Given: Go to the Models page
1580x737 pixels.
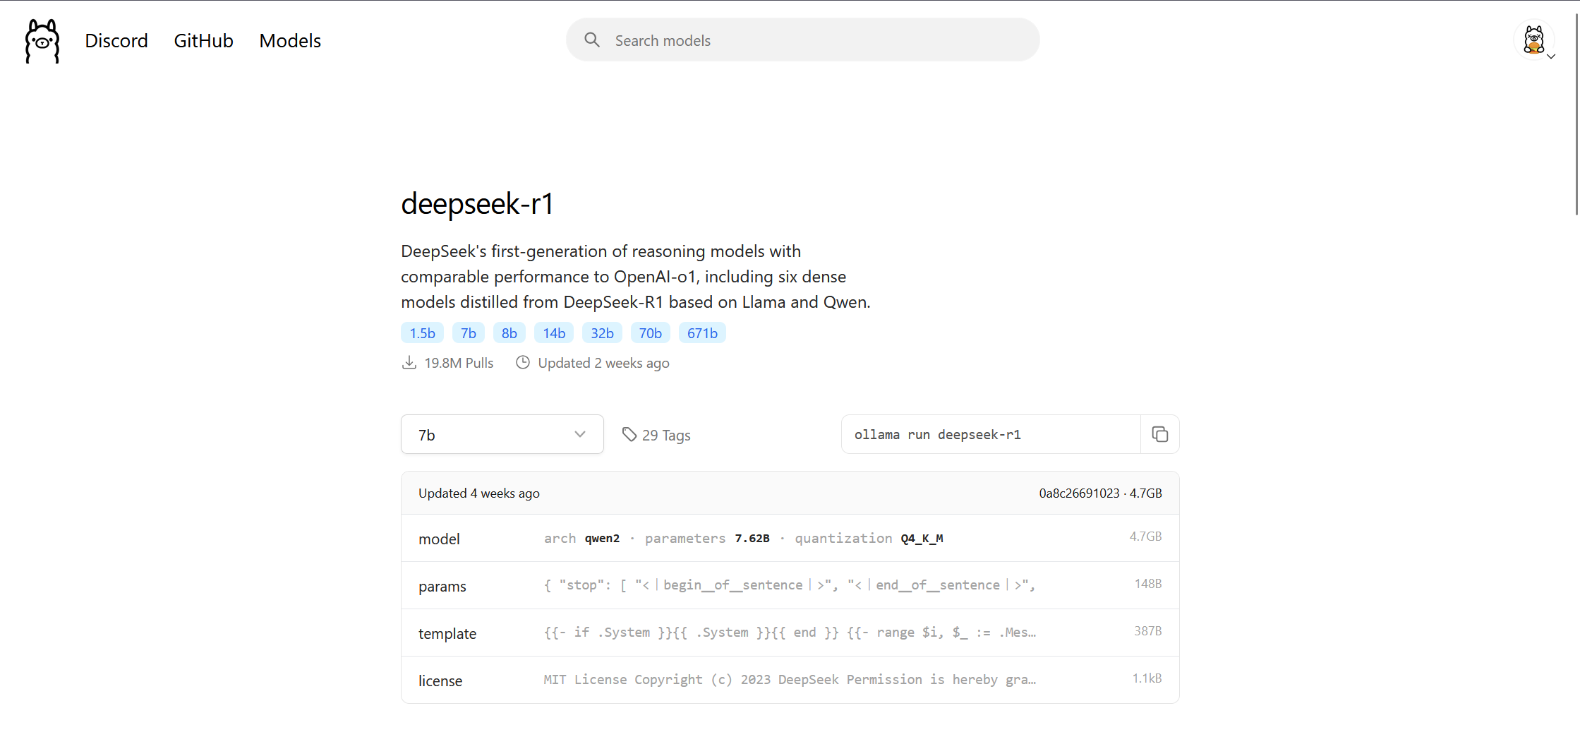Looking at the screenshot, I should 290,41.
